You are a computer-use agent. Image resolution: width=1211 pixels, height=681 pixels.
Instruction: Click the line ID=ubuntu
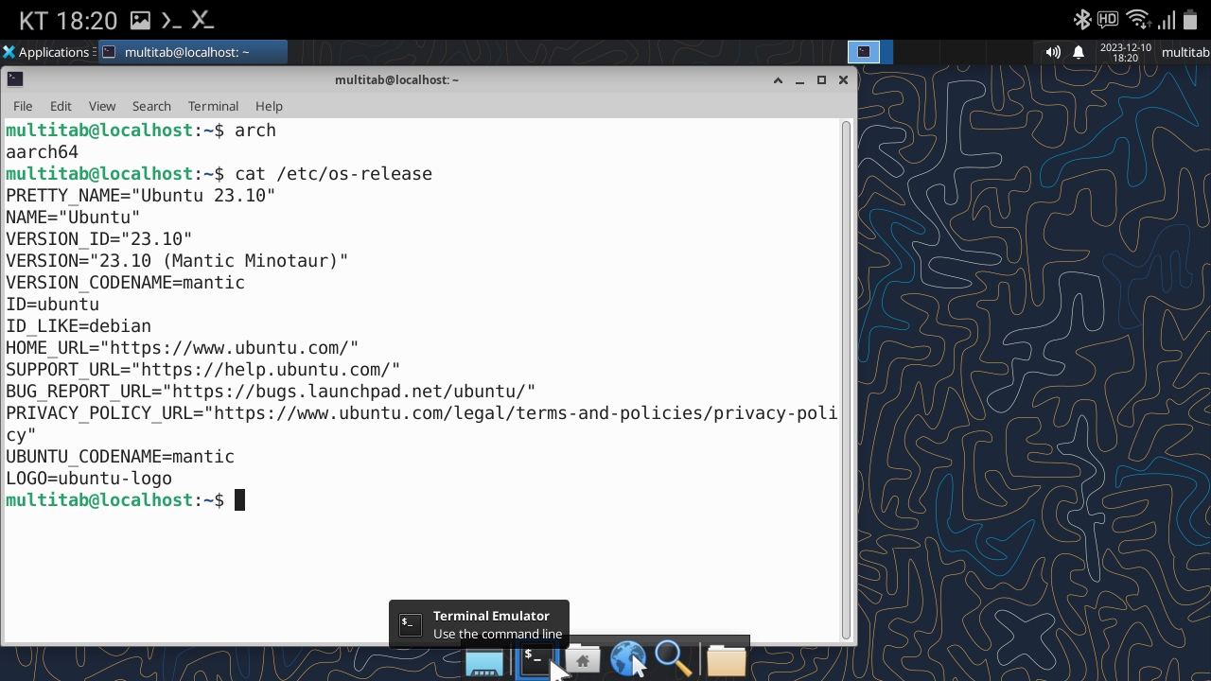coord(52,304)
